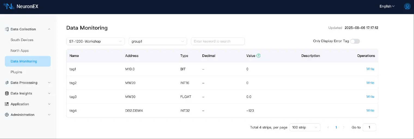The width and height of the screenshot is (414, 139).
Task: Click the Administration gear icon
Action: point(7,115)
